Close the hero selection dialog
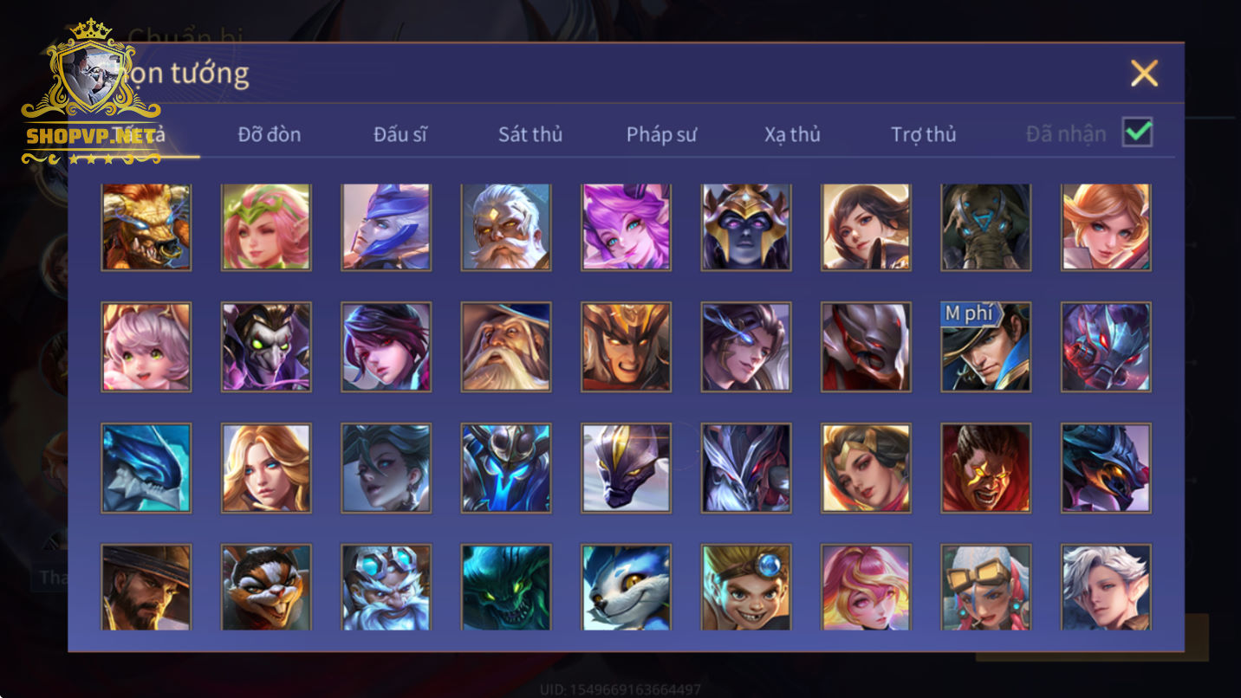1241x698 pixels. (1144, 74)
